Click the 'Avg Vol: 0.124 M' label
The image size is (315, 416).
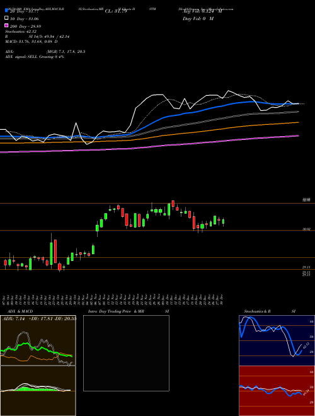[x=202, y=11]
